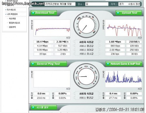
Task: Select the 869 kbps upload average
Action: click(115, 46)
